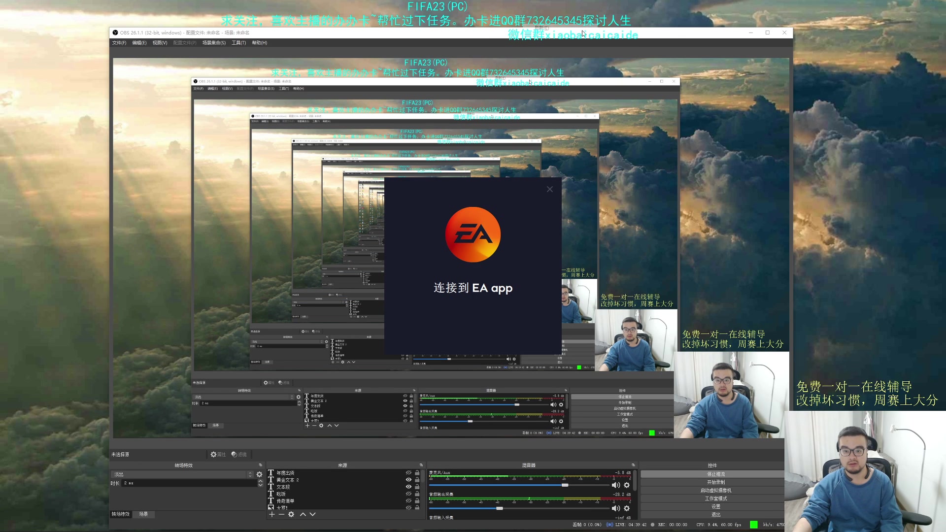
Task: Open 音频输出采集 audio settings gear
Action: (x=627, y=508)
